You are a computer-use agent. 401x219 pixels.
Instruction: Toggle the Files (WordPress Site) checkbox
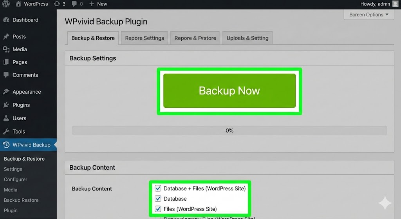(x=158, y=209)
